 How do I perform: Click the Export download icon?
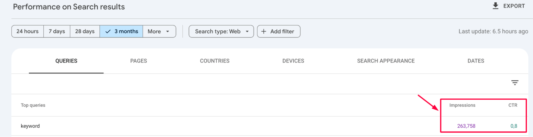tap(495, 6)
